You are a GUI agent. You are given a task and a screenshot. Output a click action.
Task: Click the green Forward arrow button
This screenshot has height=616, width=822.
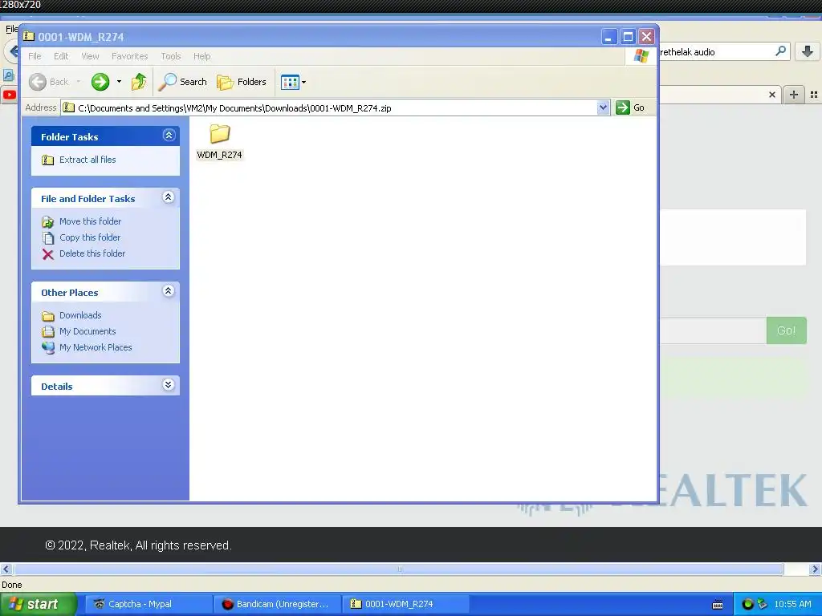(100, 82)
